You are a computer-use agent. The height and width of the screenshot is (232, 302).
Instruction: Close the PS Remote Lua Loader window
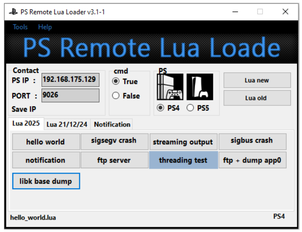pos(285,12)
